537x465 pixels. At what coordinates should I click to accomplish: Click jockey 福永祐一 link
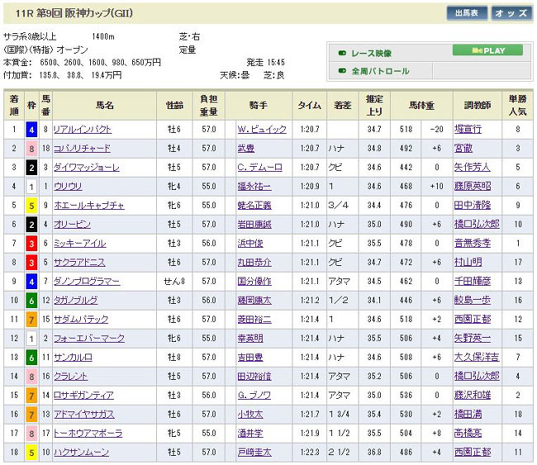254,187
